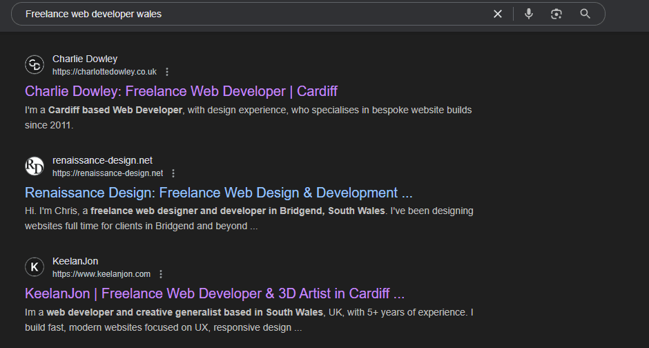649x348 pixels.
Task: Click the KeelanJon K favicon
Action: click(x=35, y=267)
